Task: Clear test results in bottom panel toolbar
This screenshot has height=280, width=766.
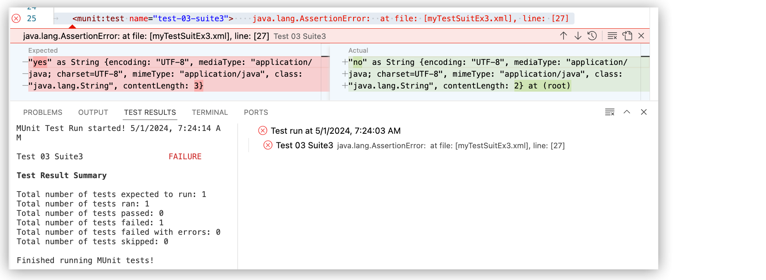Action: [x=609, y=112]
